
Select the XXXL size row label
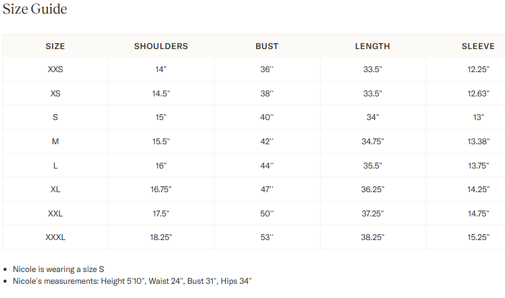[56, 238]
